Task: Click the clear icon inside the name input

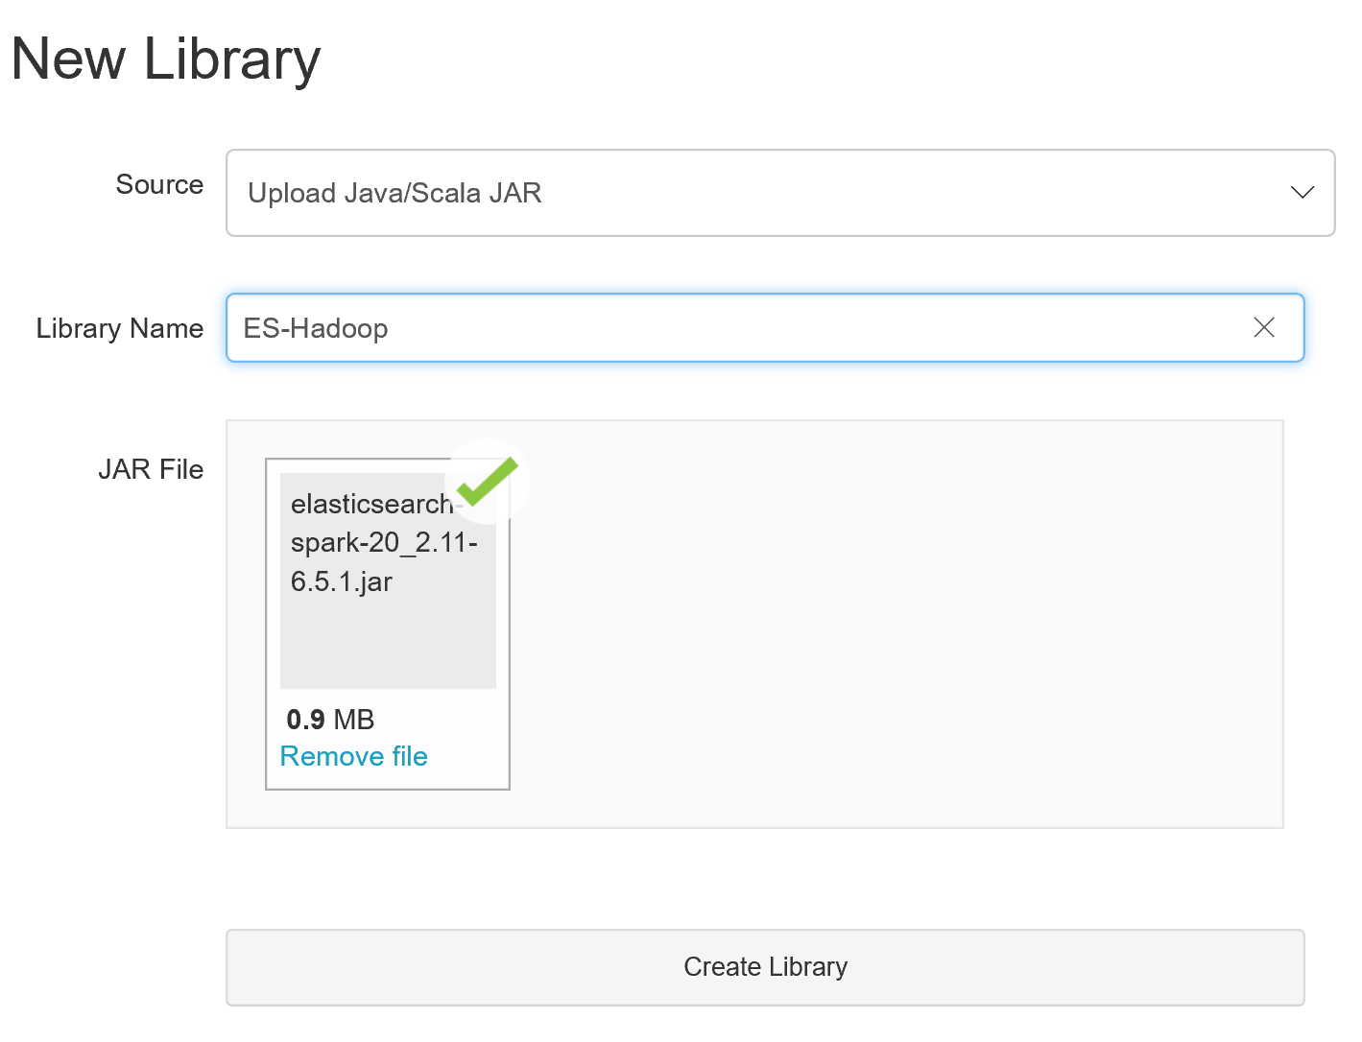Action: [1264, 328]
